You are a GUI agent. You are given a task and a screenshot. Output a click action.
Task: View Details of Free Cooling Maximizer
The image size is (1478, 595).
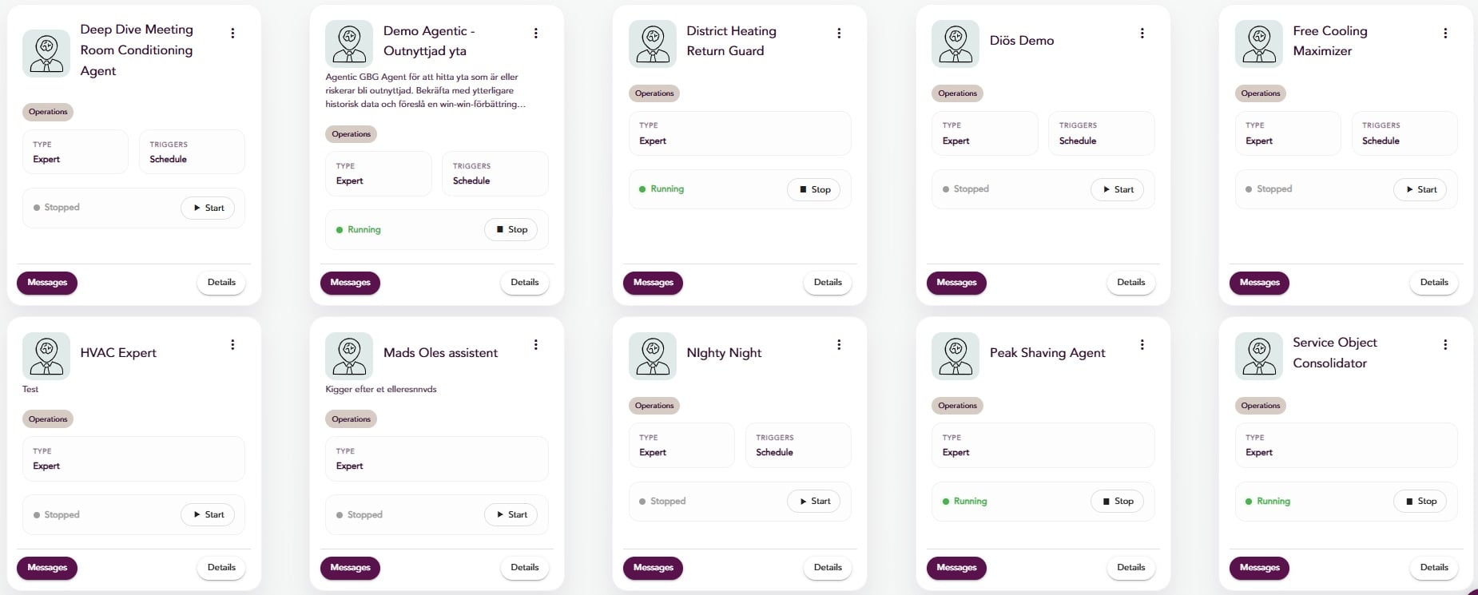[1433, 283]
